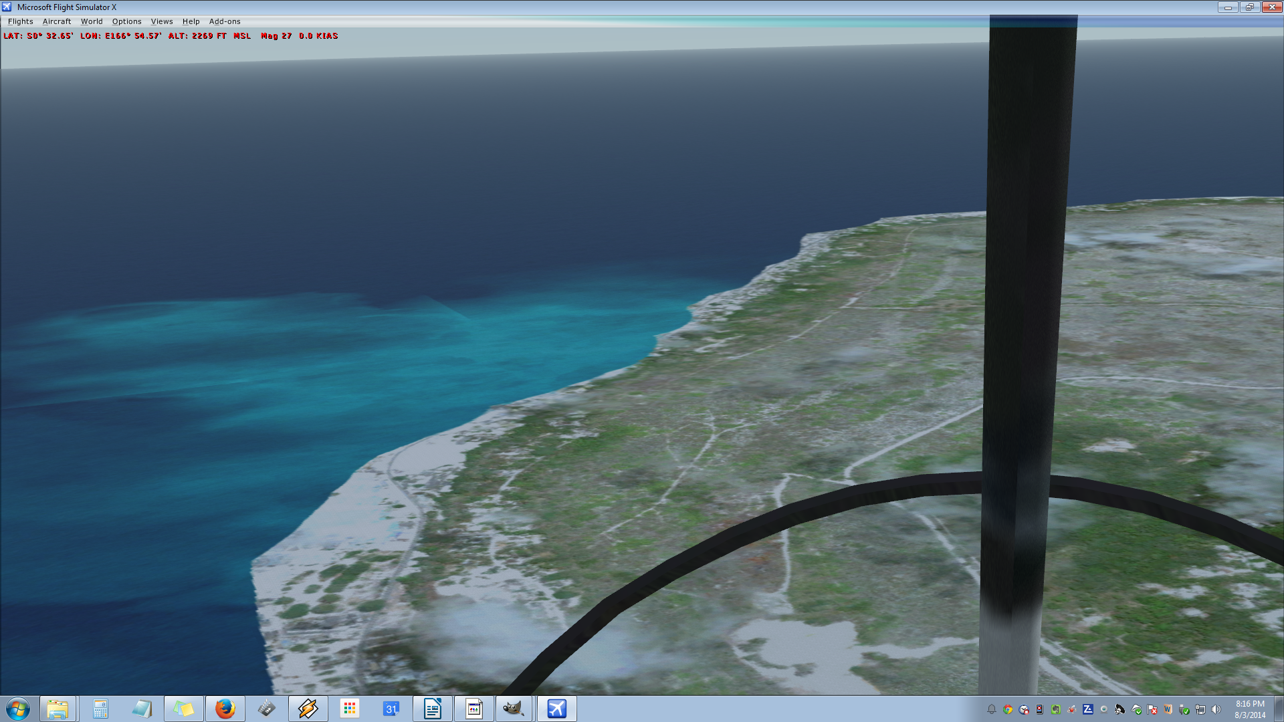This screenshot has height=722, width=1284.
Task: Open Sticky Notes from the taskbar
Action: [x=183, y=709]
